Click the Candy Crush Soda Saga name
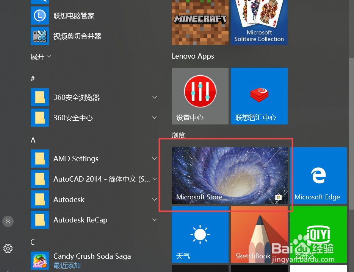Image resolution: width=354 pixels, height=272 pixels. [x=92, y=256]
